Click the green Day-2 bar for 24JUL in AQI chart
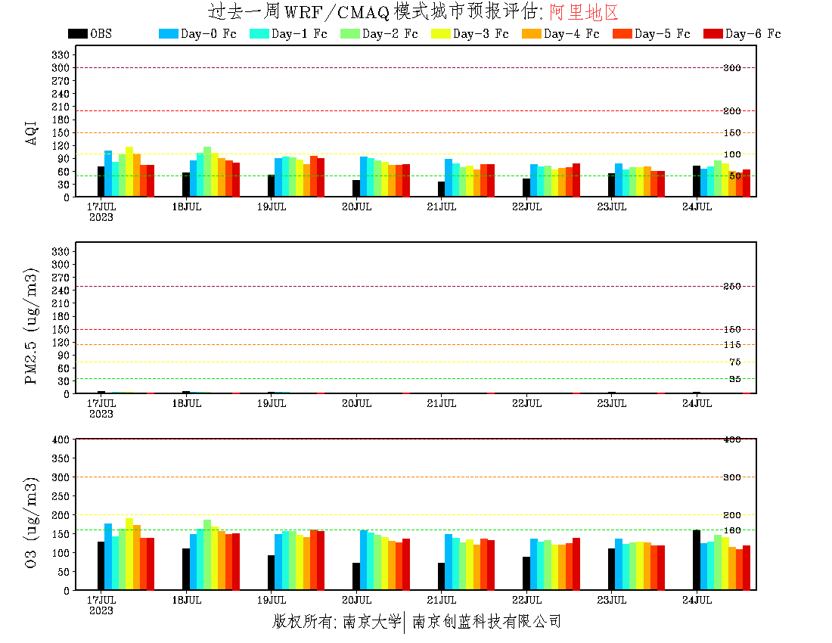The height and width of the screenshot is (643, 832). point(718,179)
